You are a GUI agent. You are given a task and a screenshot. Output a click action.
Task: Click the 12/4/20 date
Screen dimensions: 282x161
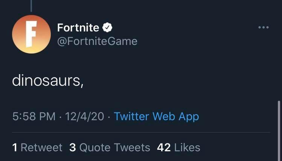pyautogui.click(x=84, y=116)
